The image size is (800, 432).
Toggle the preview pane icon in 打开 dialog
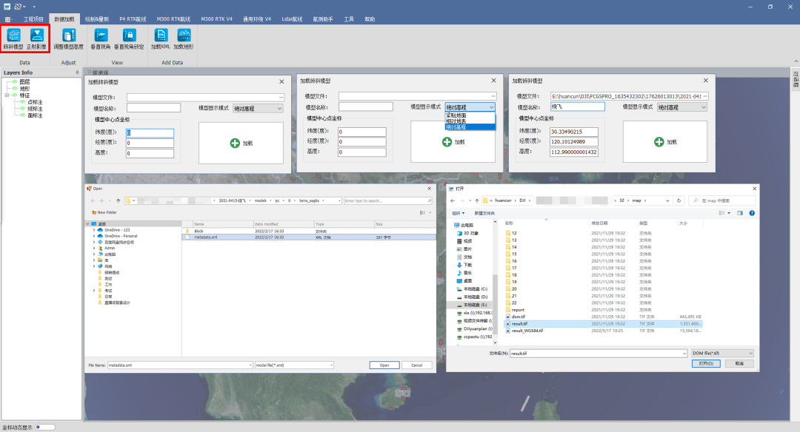pyautogui.click(x=740, y=213)
